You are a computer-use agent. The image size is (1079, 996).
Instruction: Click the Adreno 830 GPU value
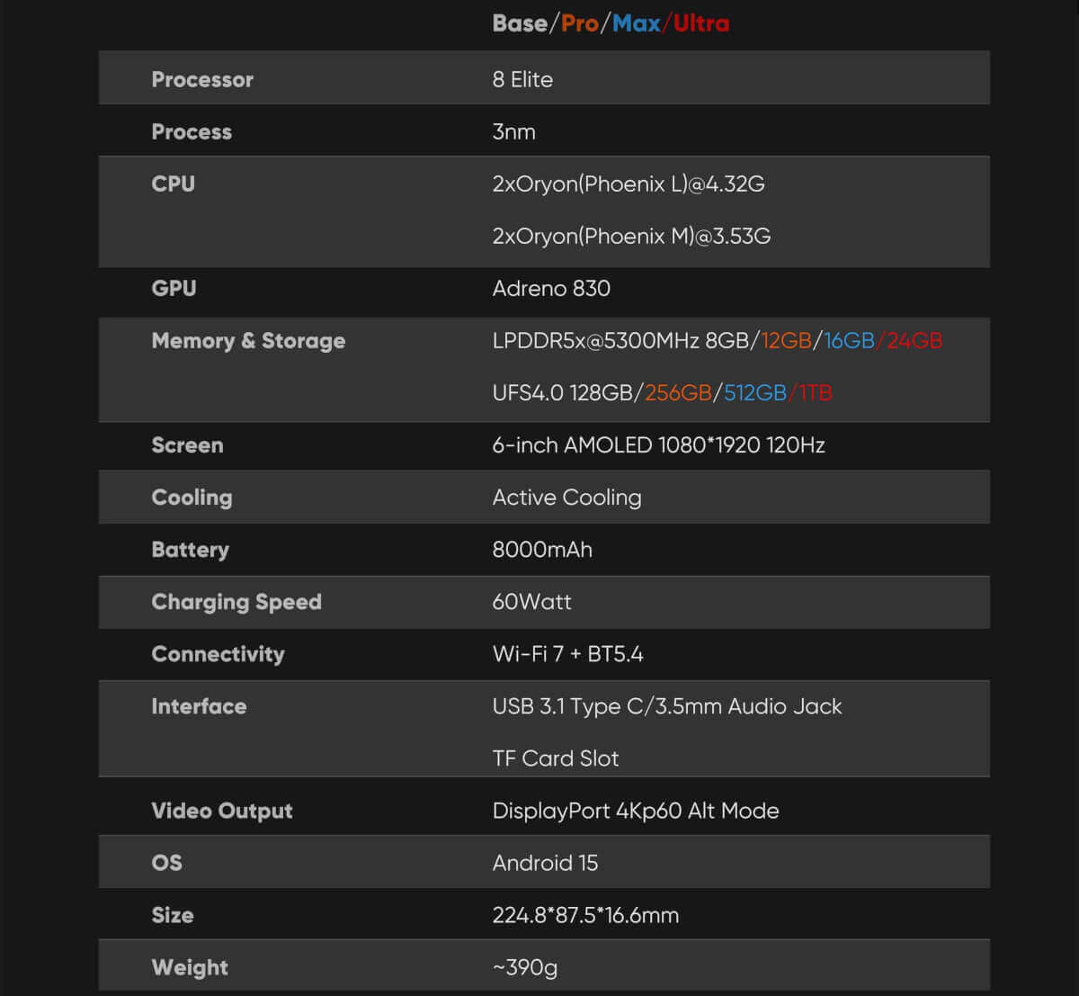click(x=551, y=288)
